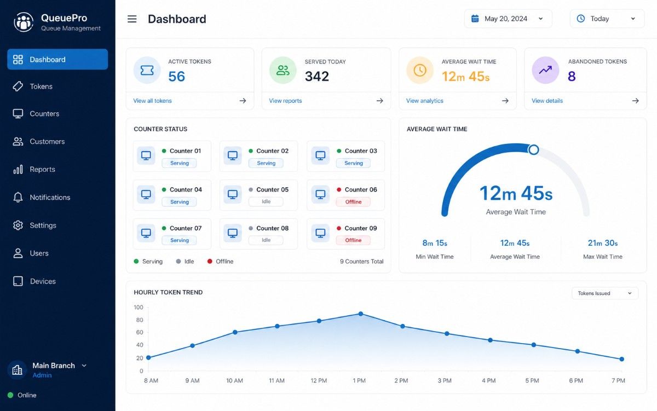Click the Idle badge on Counter 05
This screenshot has height=411, width=657.
(266, 202)
